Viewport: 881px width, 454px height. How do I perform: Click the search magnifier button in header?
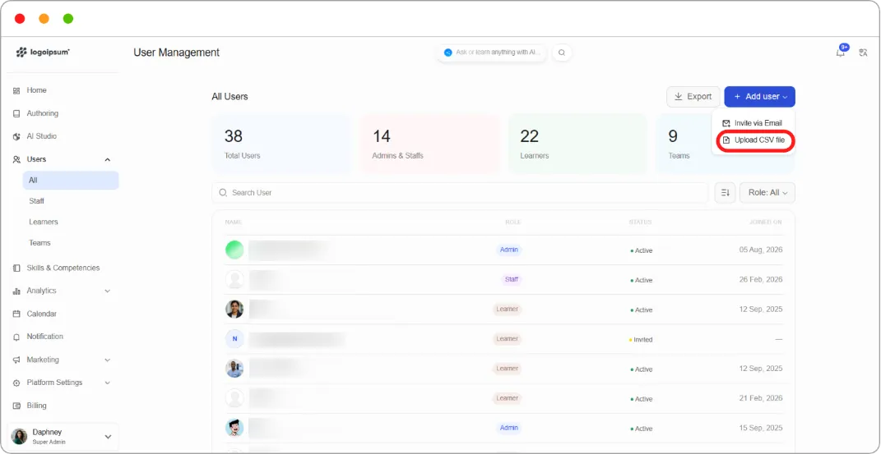(562, 53)
